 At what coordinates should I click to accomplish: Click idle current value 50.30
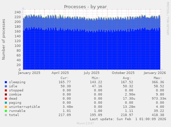[x=66, y=86]
